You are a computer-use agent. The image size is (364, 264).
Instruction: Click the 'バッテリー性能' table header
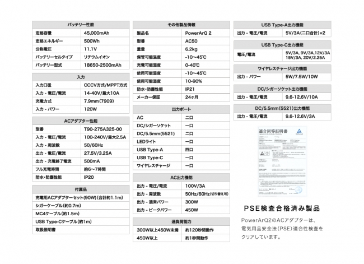(81, 25)
